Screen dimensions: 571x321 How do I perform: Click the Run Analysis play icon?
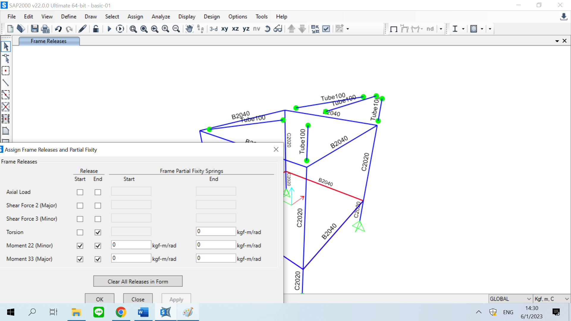(x=109, y=29)
